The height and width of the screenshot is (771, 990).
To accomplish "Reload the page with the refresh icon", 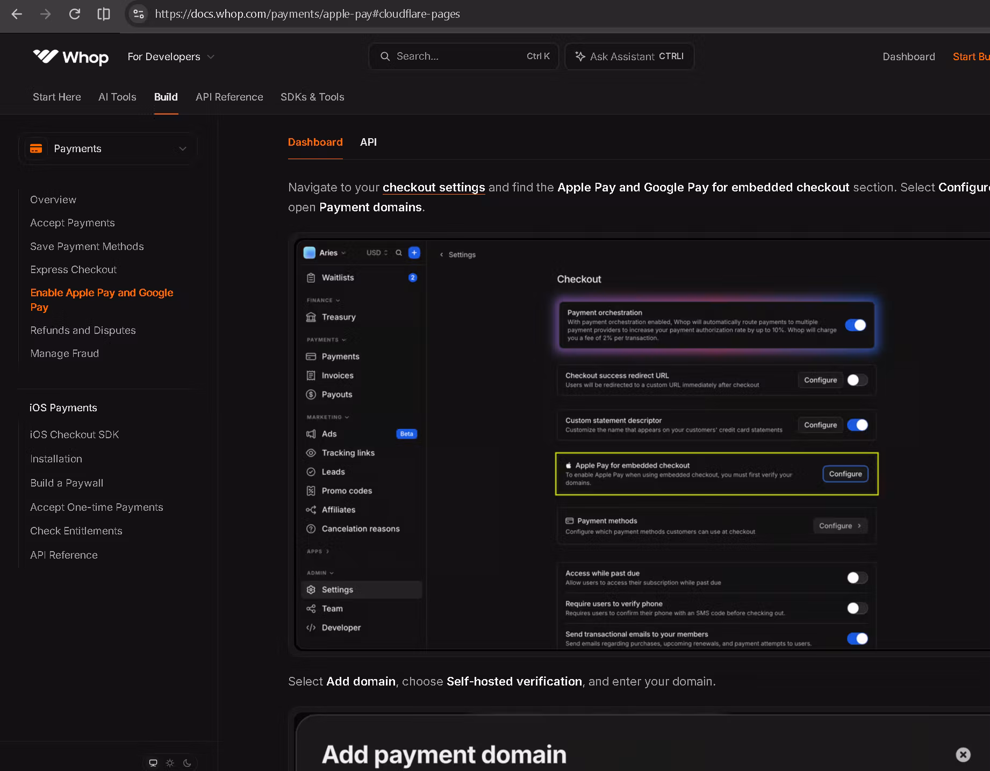I will click(75, 14).
